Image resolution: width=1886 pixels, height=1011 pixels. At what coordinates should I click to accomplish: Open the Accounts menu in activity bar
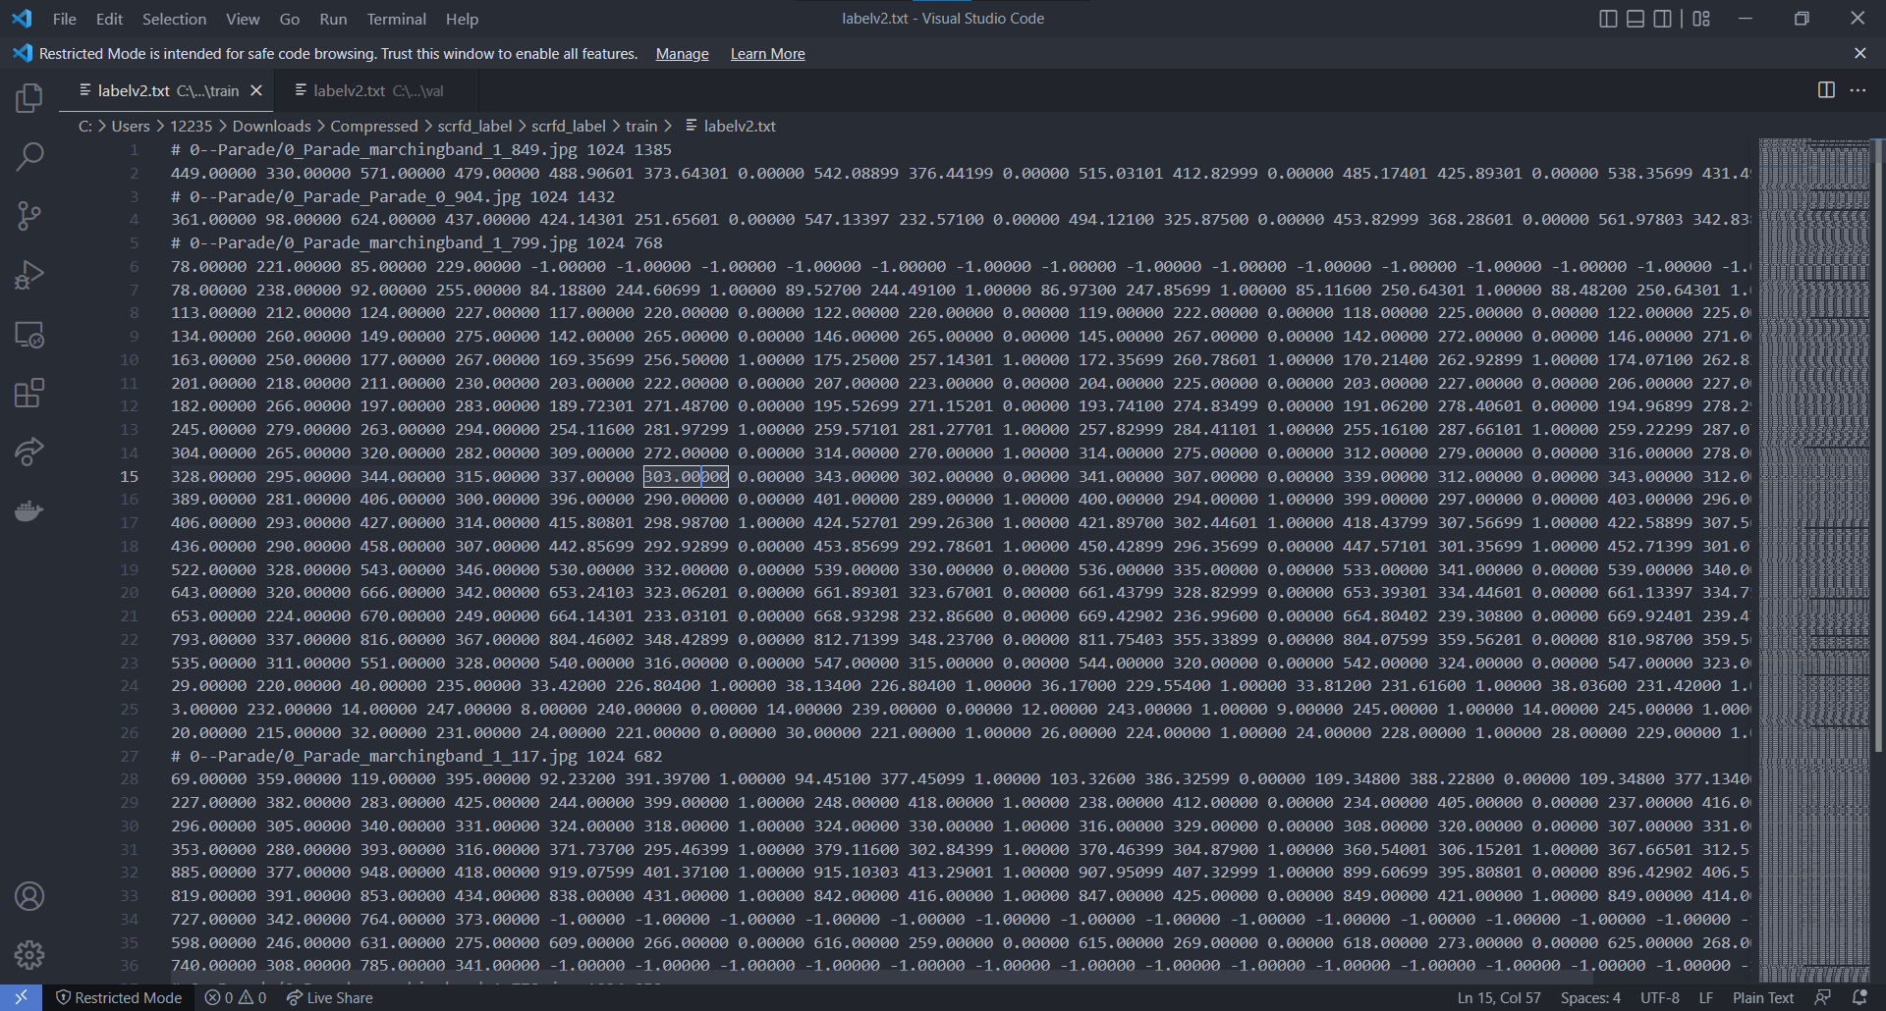pos(29,896)
